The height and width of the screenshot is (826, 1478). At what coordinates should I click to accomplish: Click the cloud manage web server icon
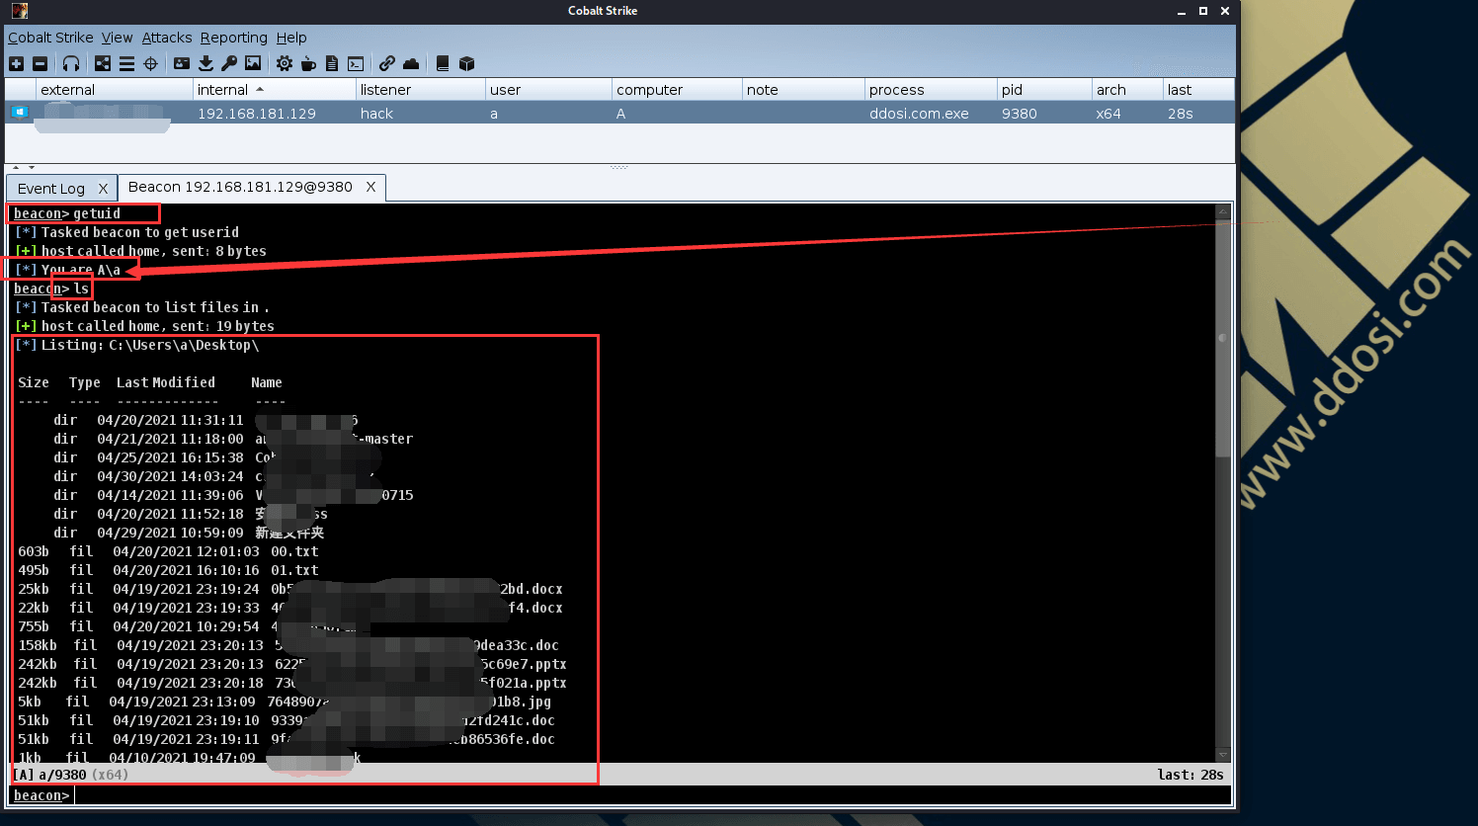[x=411, y=63]
